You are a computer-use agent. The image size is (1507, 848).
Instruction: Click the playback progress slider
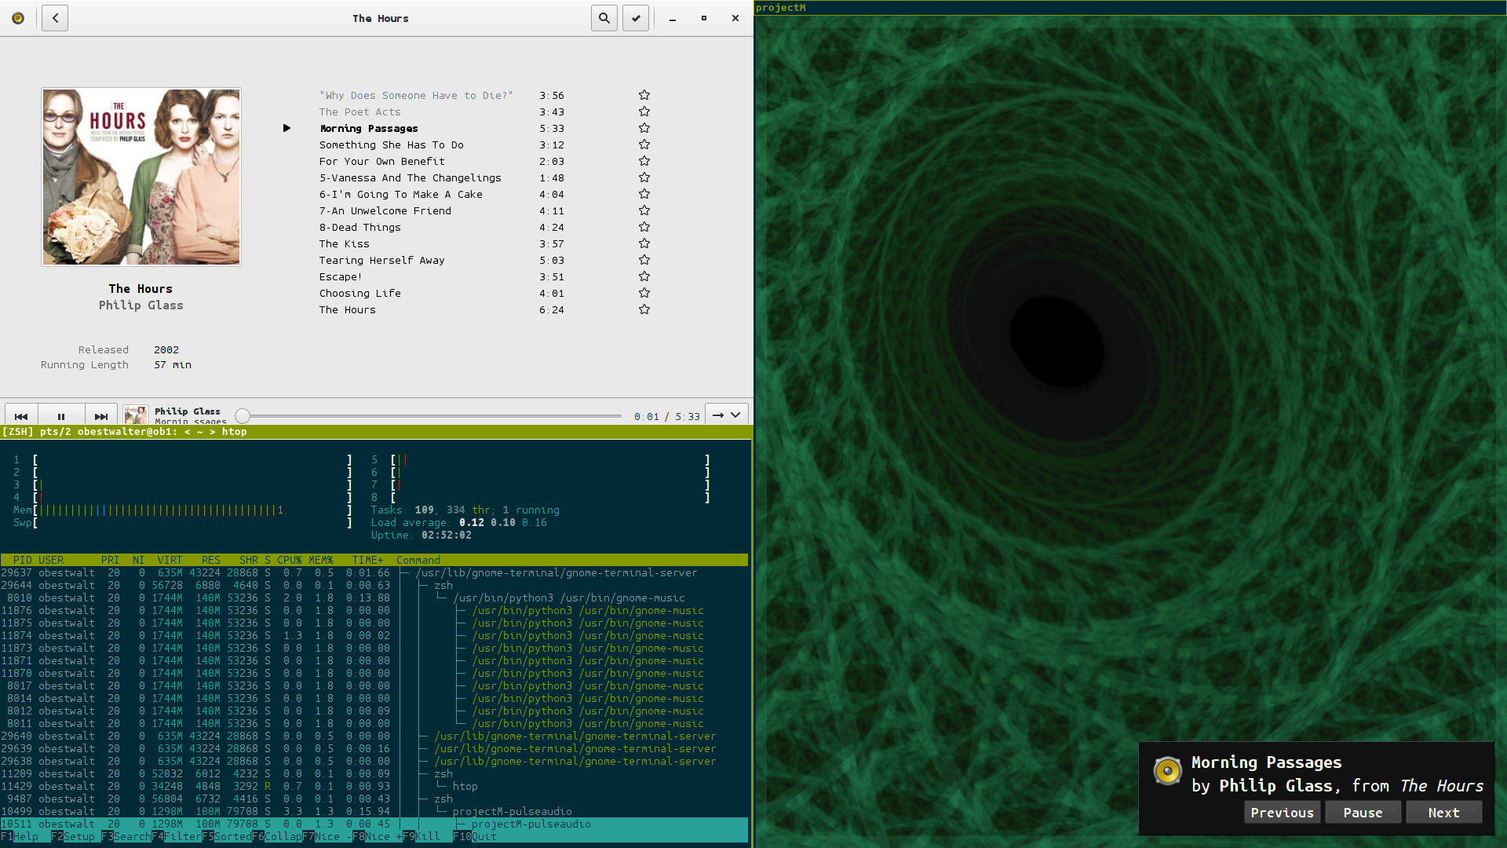pyautogui.click(x=432, y=416)
